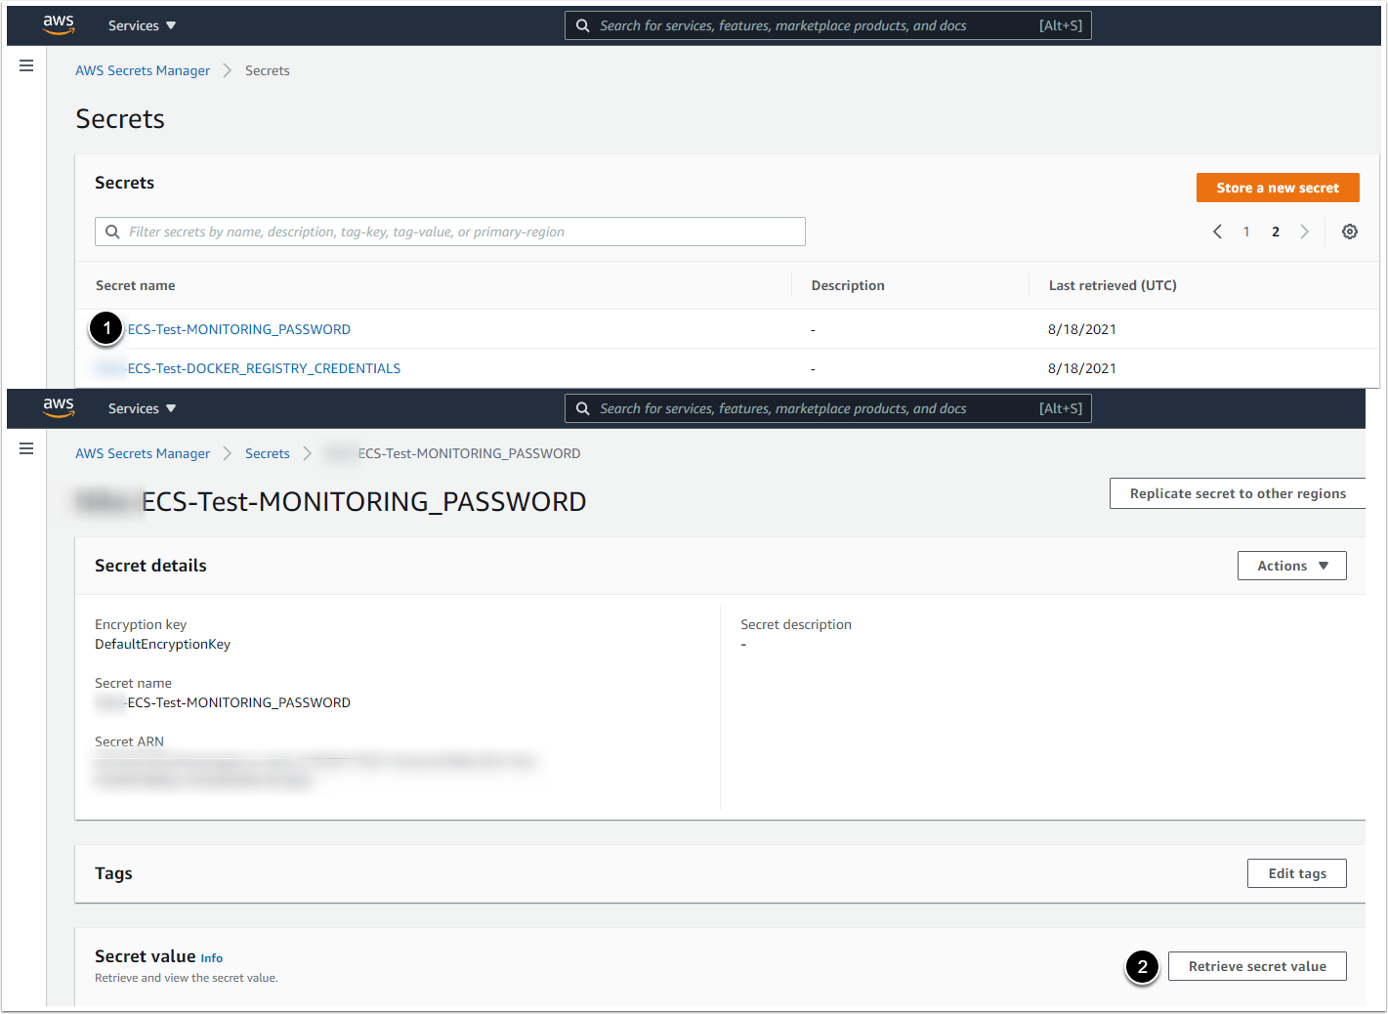The width and height of the screenshot is (1388, 1014).
Task: Click the Filter secrets by name field
Action: coord(450,232)
